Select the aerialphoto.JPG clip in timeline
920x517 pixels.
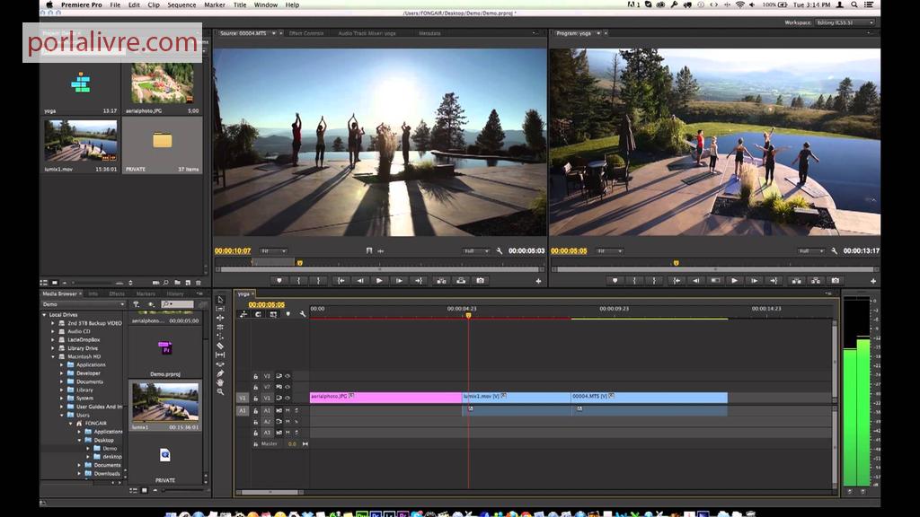point(386,398)
